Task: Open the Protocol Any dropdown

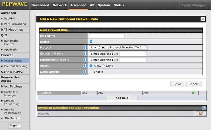Action: click(95, 47)
